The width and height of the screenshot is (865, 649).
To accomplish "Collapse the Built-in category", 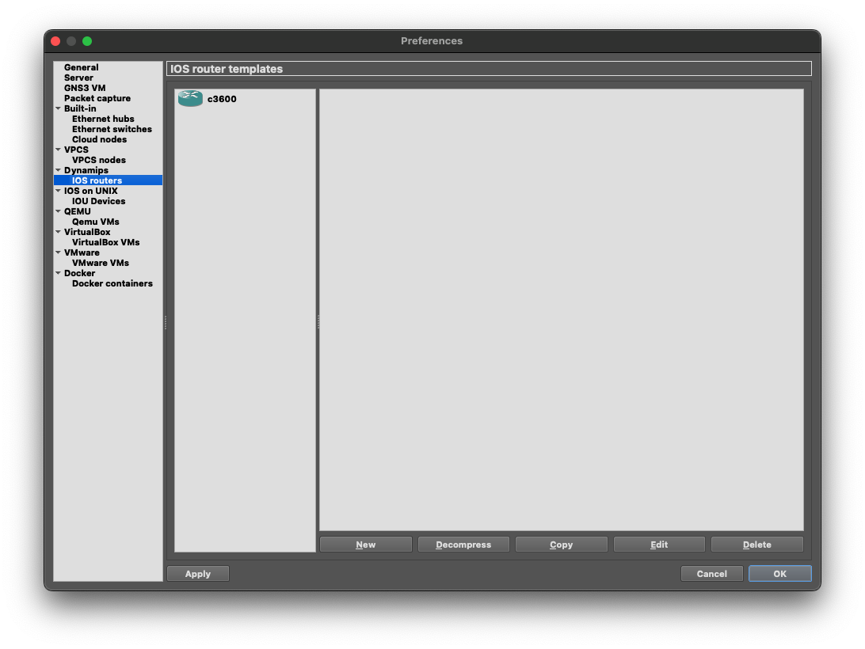I will pos(59,108).
